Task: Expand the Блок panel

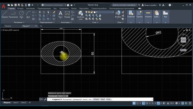Action: 120,22
